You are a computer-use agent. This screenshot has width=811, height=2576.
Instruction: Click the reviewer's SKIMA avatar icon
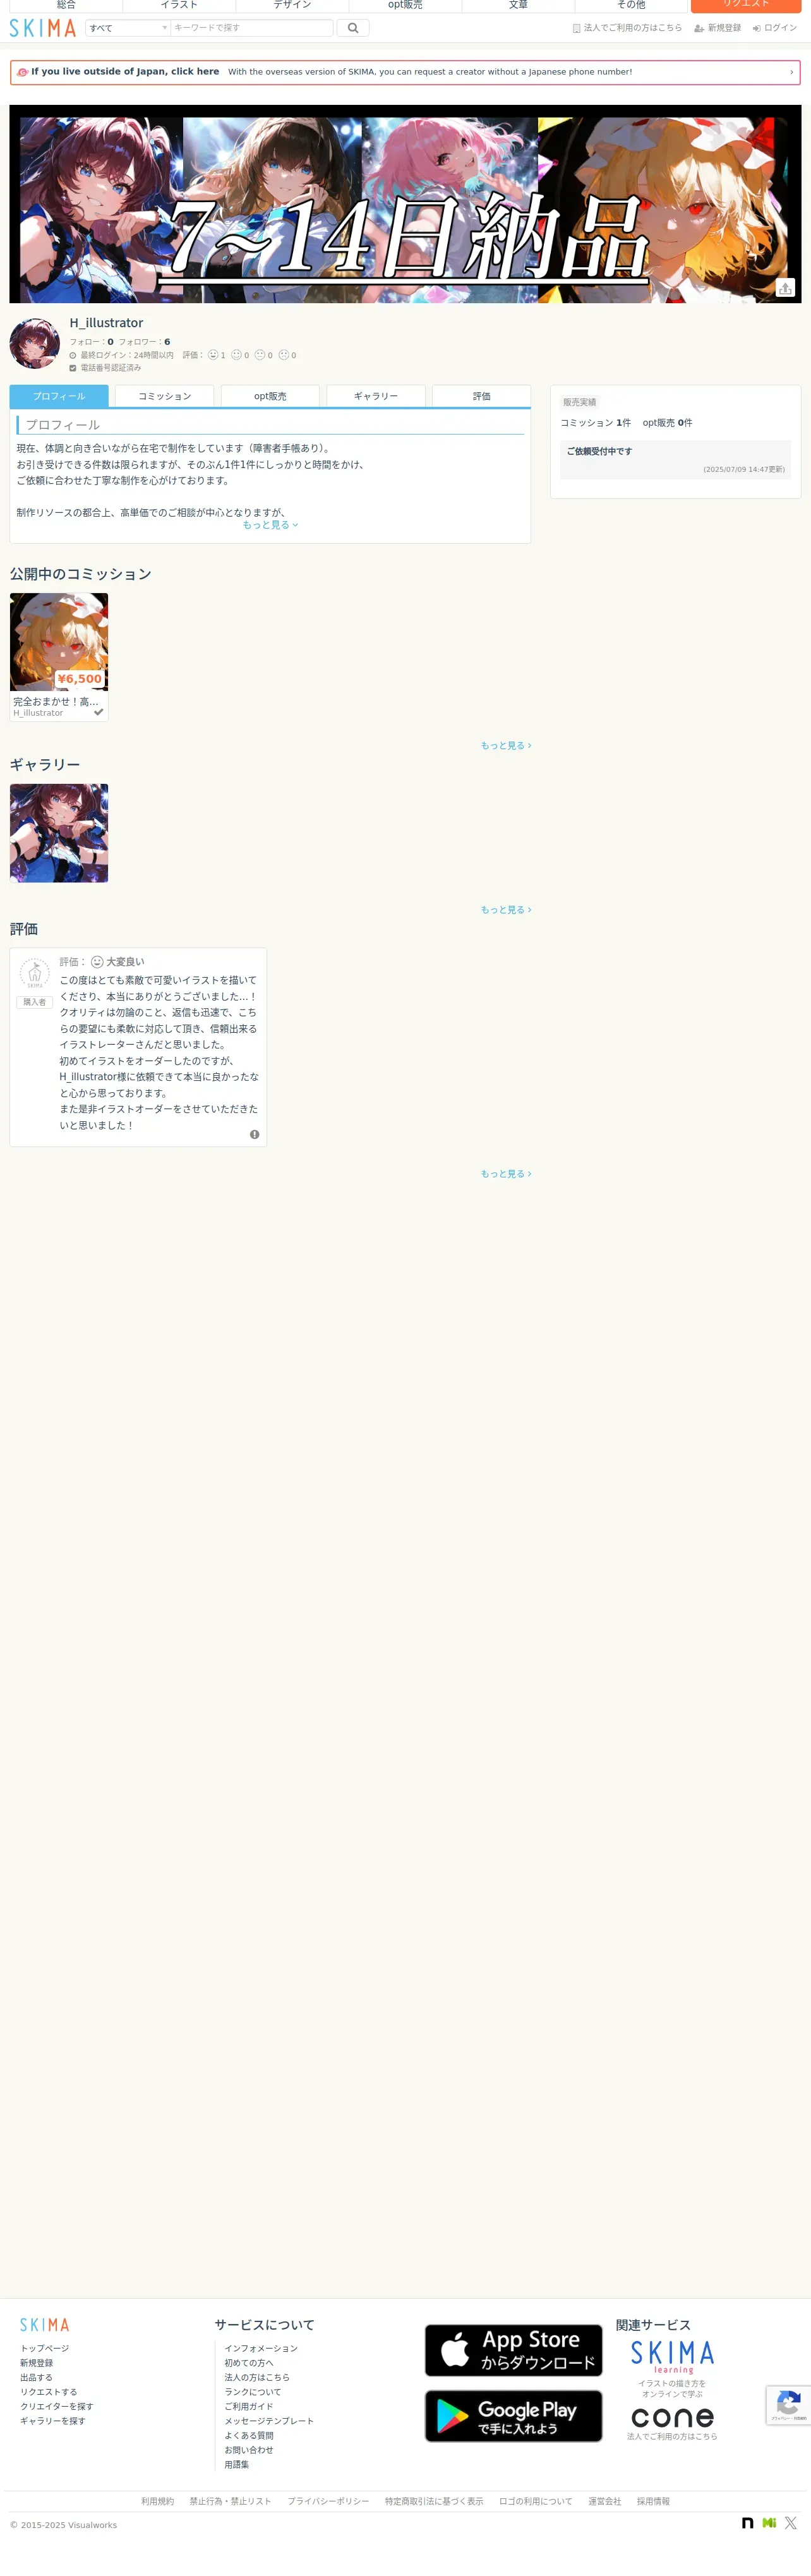(x=35, y=973)
